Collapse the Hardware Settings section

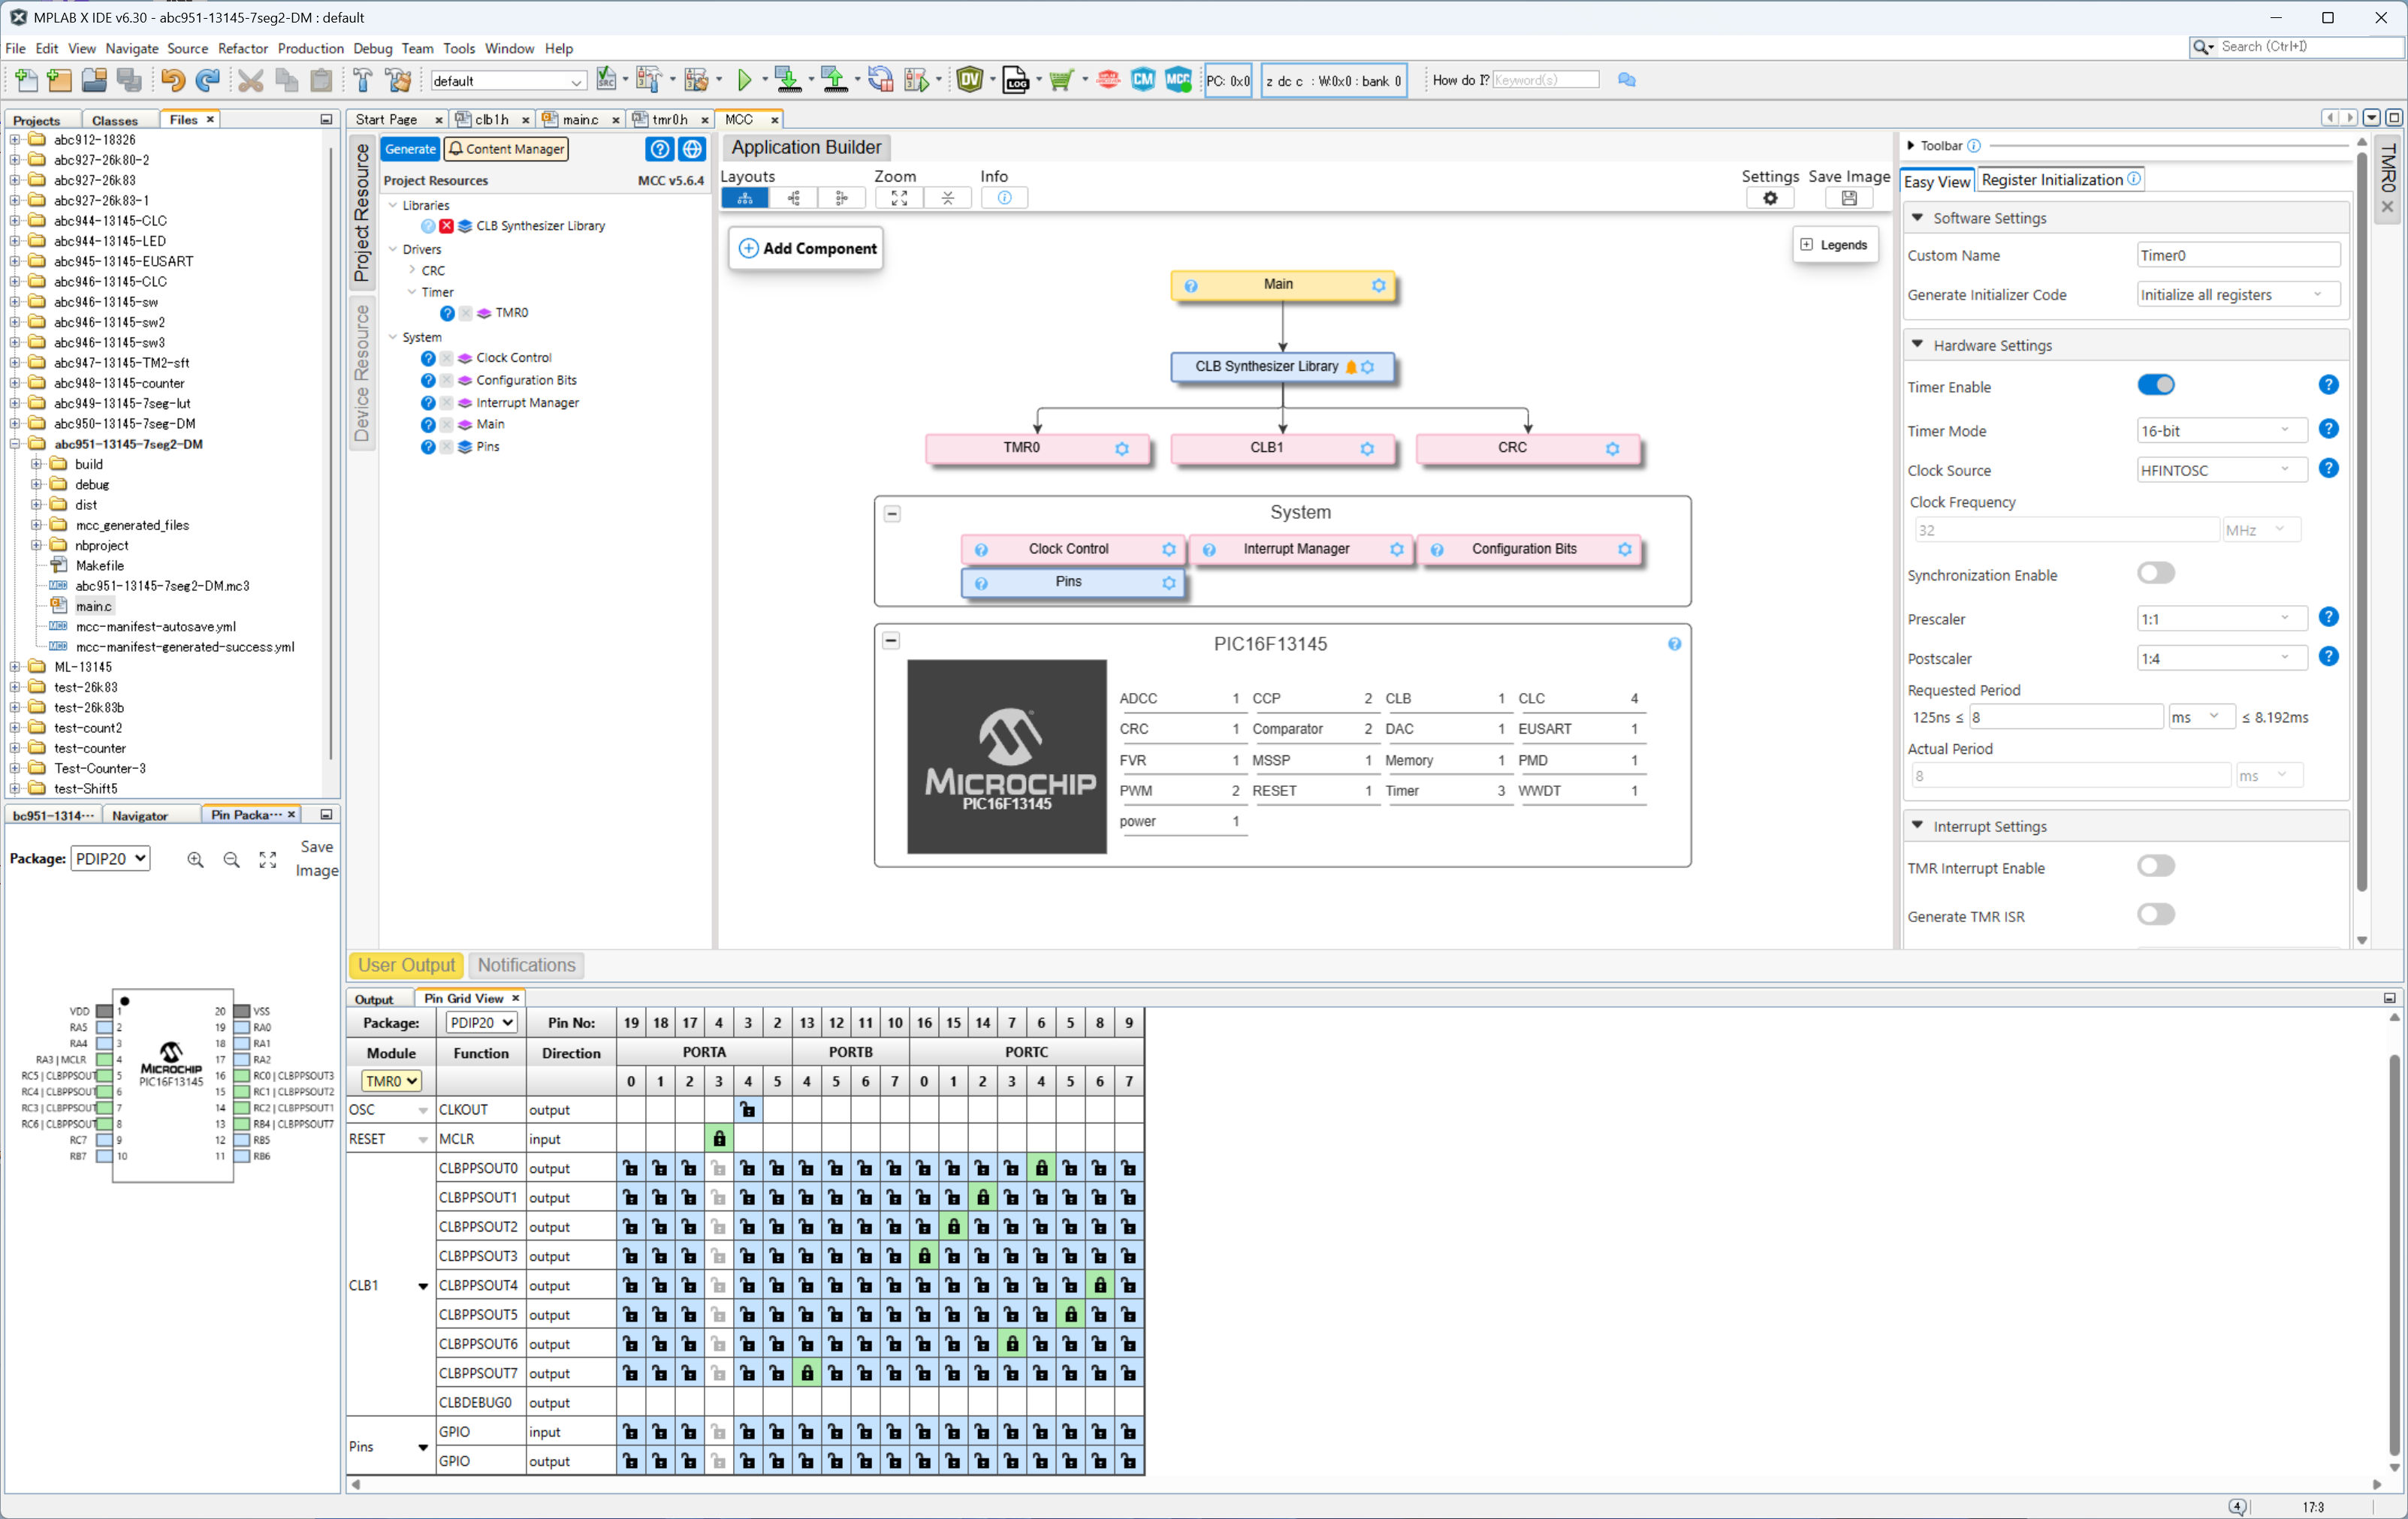click(1917, 344)
